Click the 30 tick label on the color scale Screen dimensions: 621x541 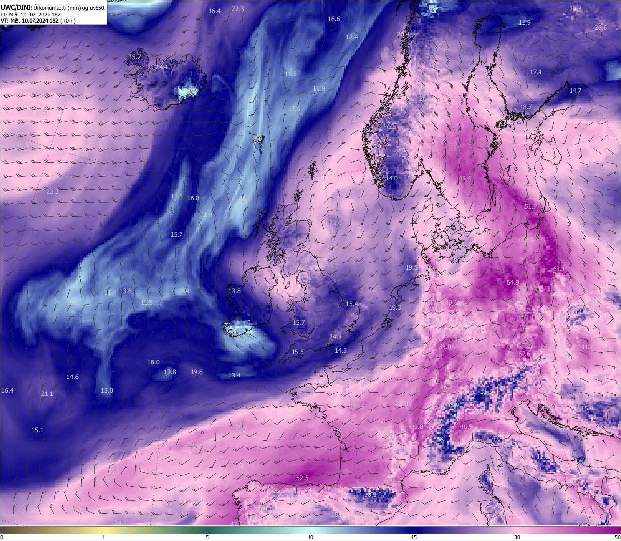click(x=517, y=537)
